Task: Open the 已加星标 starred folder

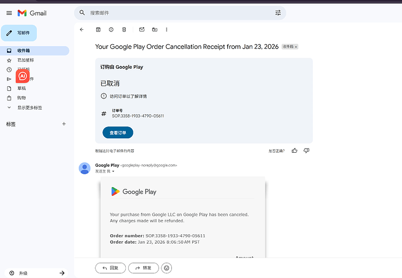Action: click(26, 60)
